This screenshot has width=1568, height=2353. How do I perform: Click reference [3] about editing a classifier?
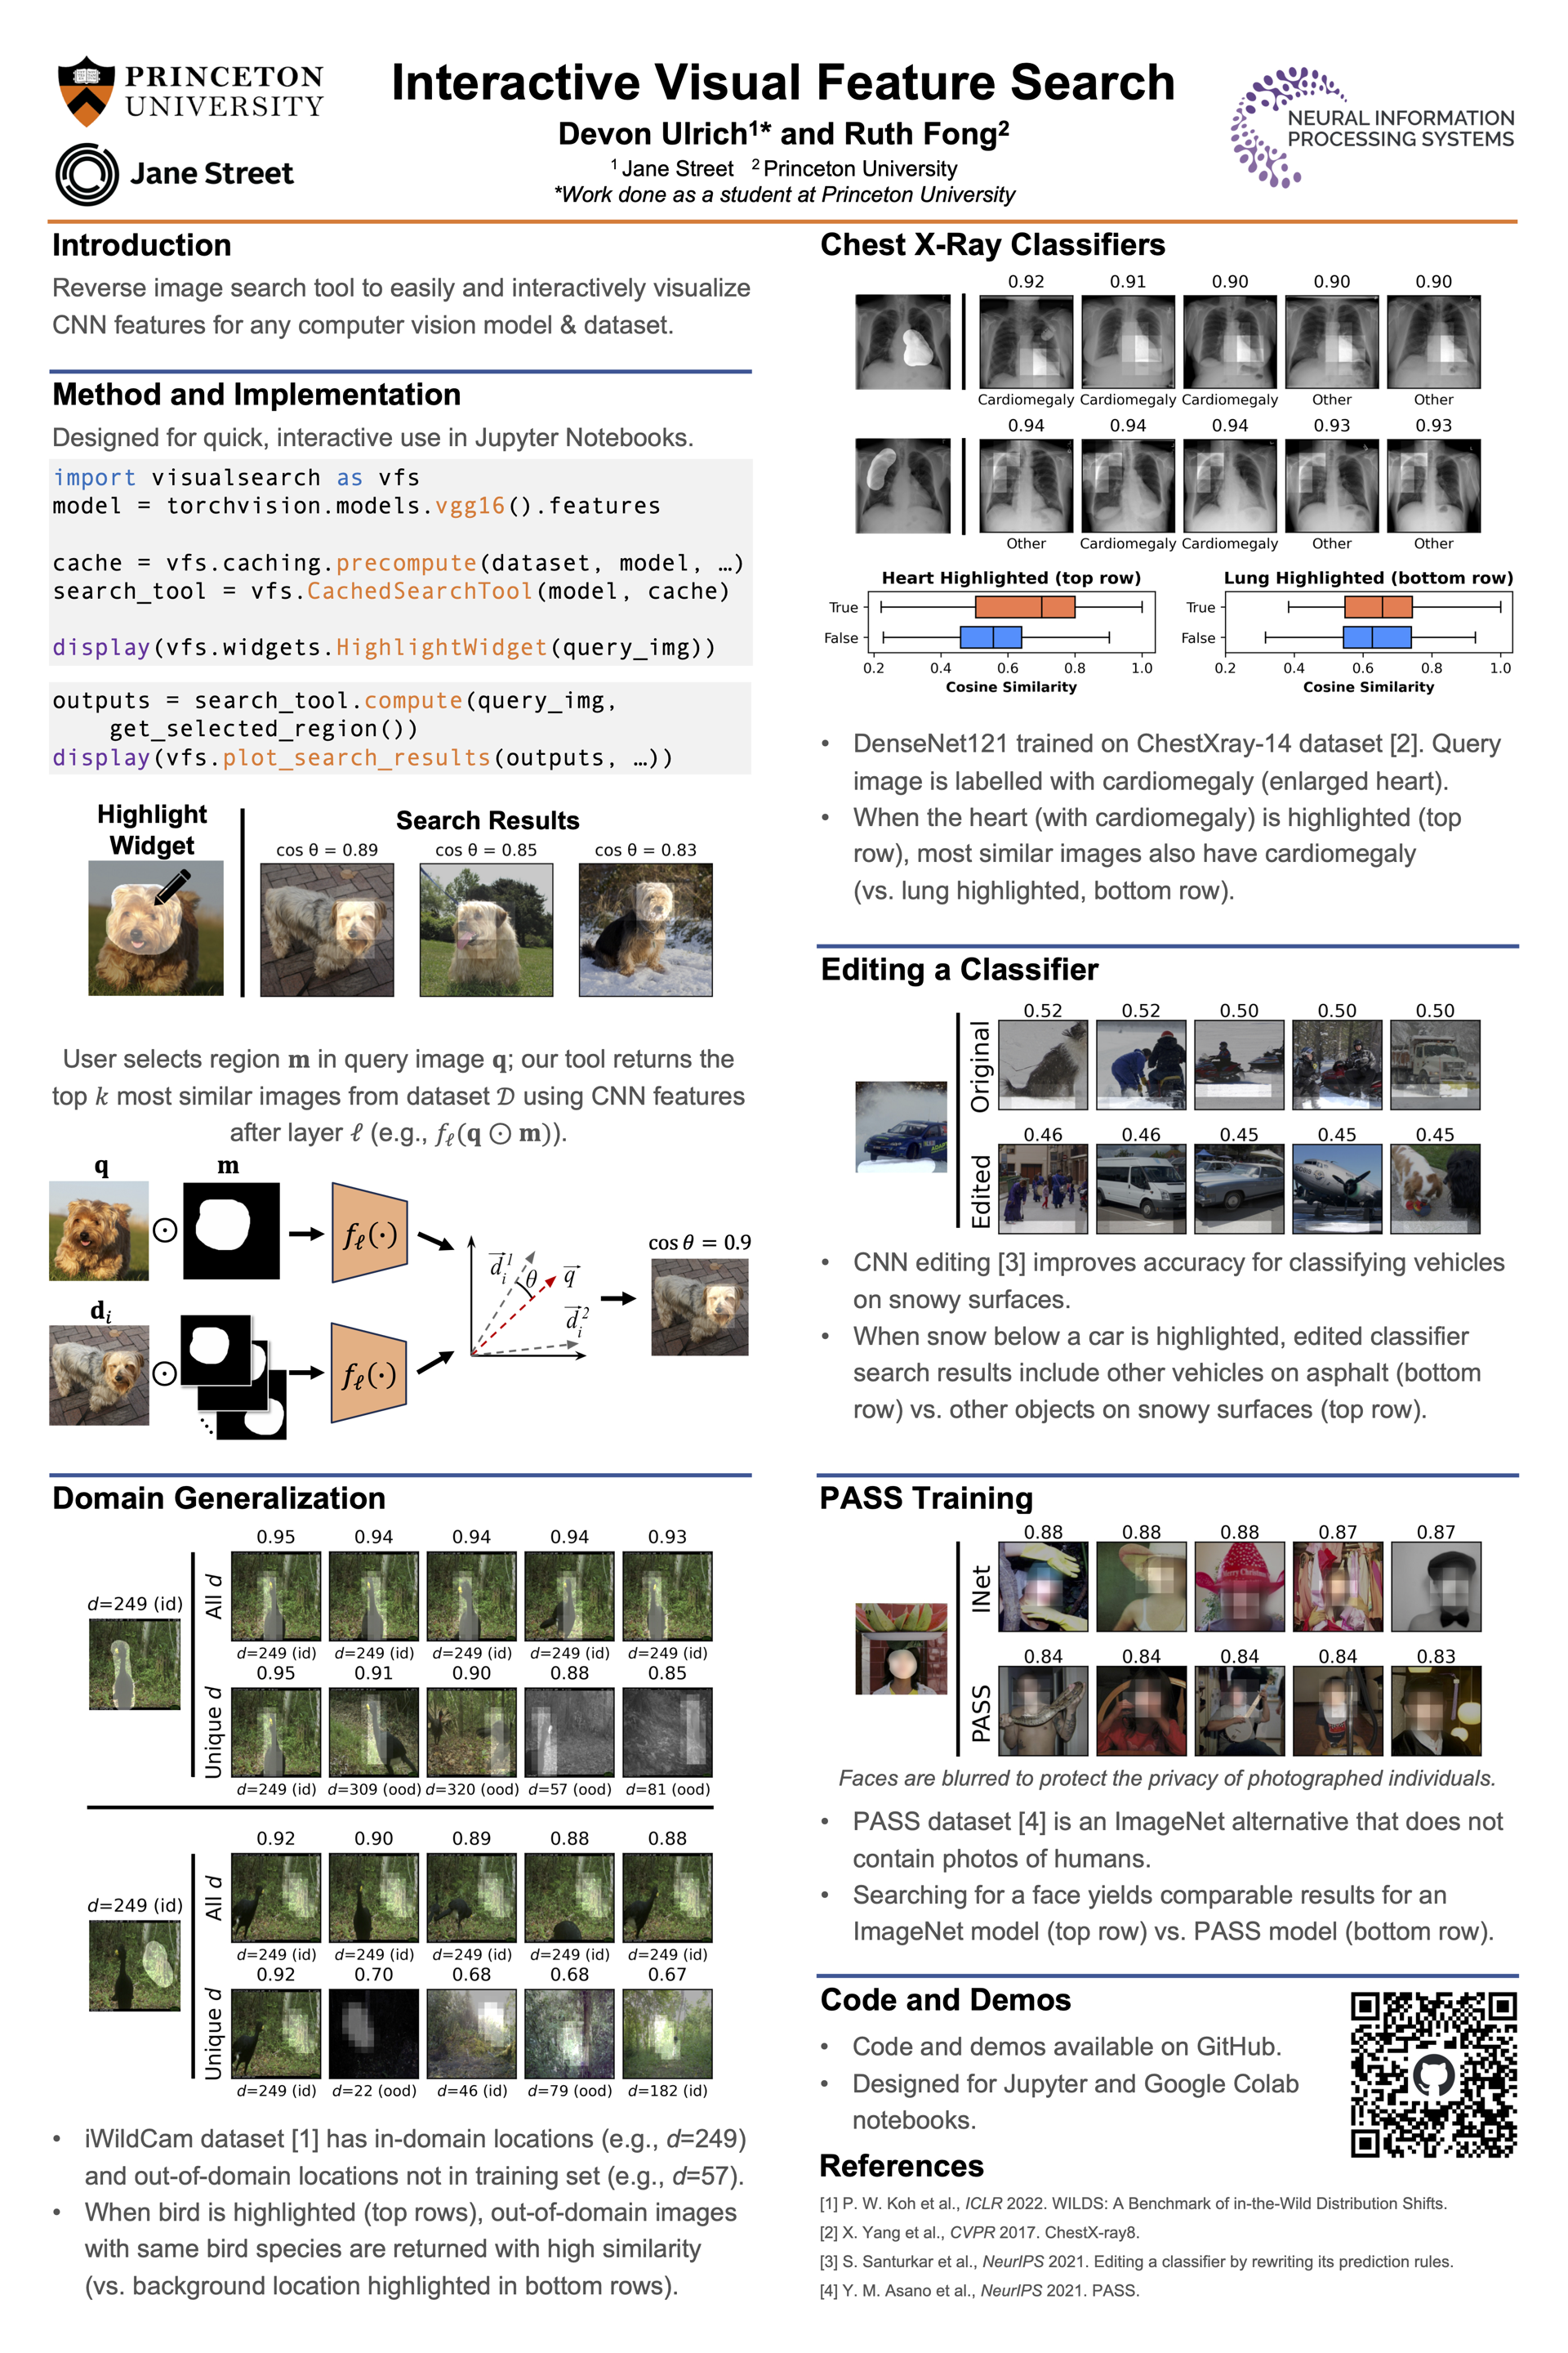coord(1136,2261)
